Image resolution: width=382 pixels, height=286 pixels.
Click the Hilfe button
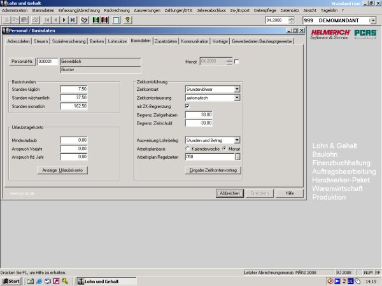pos(290,193)
